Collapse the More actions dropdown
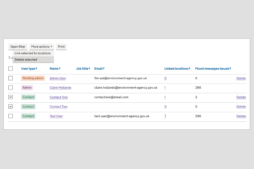Screen dimensions: 254x169 42,47
